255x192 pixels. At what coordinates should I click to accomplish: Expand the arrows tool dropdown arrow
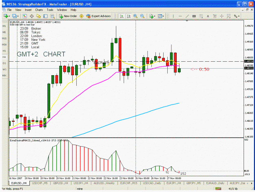pyautogui.click(x=239, y=16)
